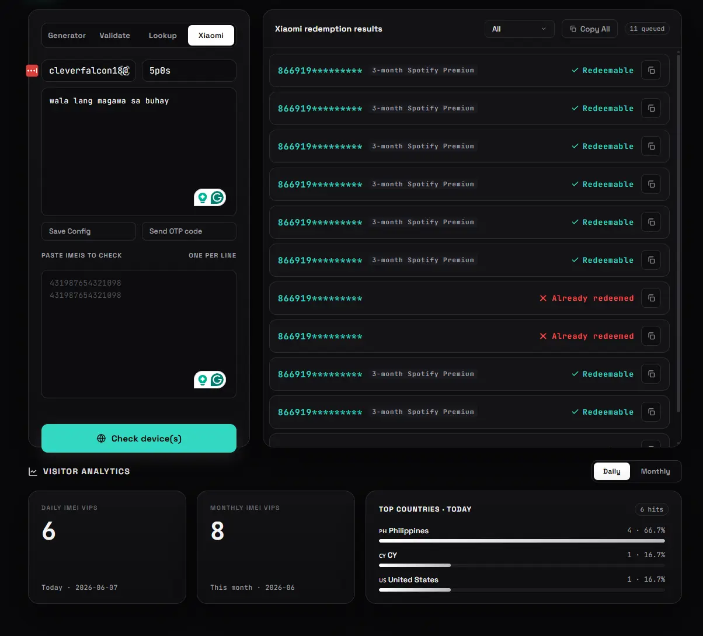Copy the first Already redeemed row's IMEI
The height and width of the screenshot is (636, 703).
[651, 298]
